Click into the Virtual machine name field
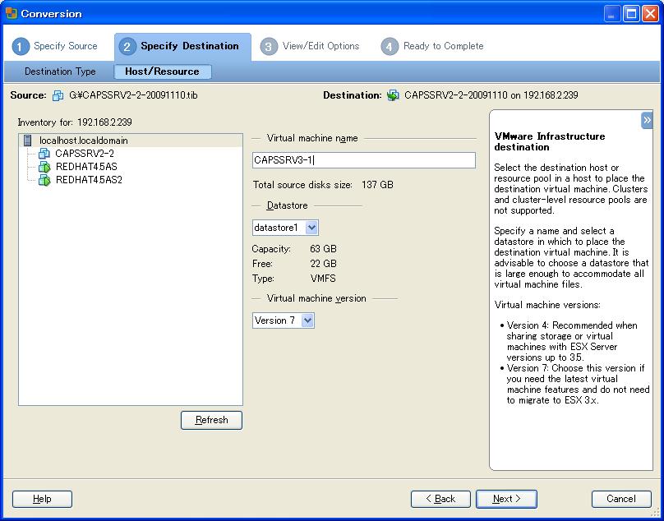Image resolution: width=664 pixels, height=521 pixels. [364, 160]
